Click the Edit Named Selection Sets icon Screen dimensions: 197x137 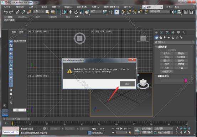click(x=146, y=12)
